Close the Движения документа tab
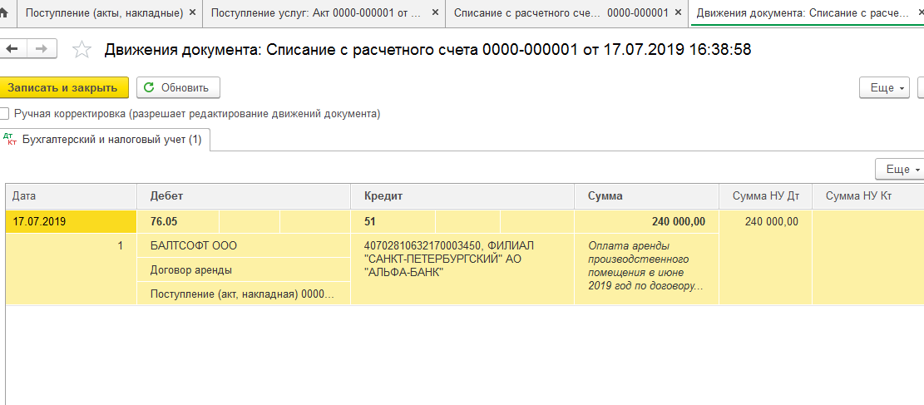The width and height of the screenshot is (924, 405). [919, 12]
